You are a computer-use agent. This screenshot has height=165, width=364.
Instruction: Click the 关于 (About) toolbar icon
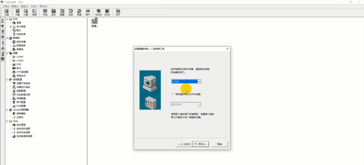tap(118, 13)
